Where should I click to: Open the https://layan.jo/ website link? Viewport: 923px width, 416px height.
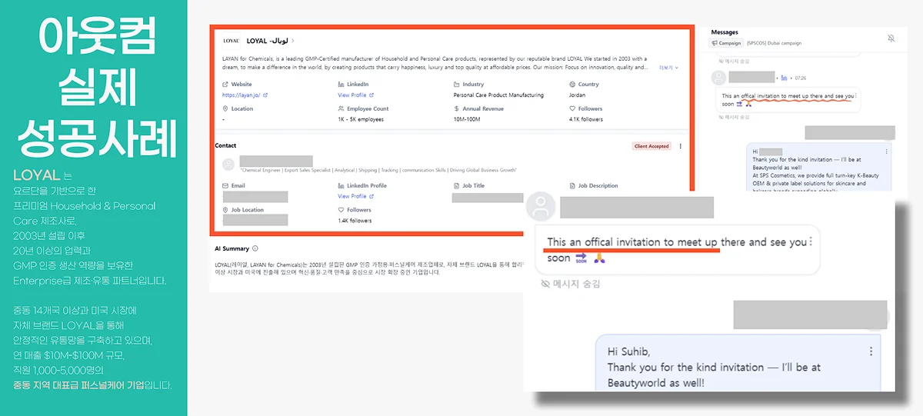point(245,95)
